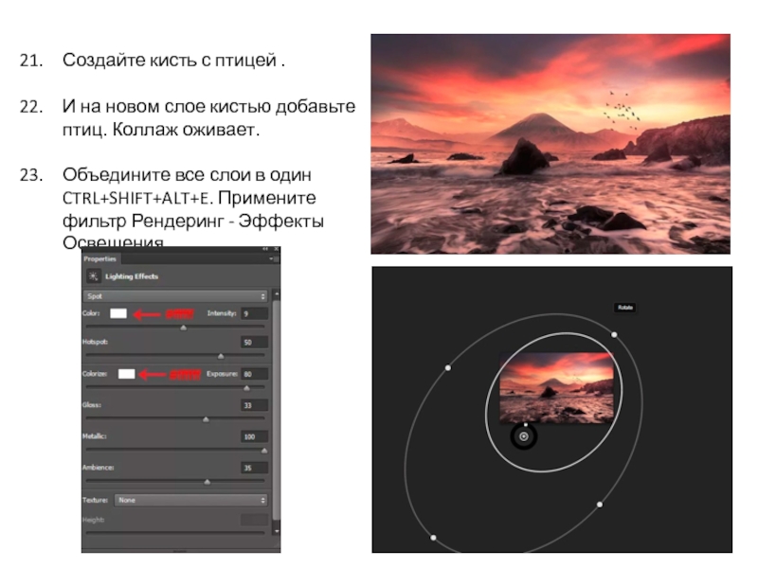Click the Properties panel scroll down arrow

point(277,531)
